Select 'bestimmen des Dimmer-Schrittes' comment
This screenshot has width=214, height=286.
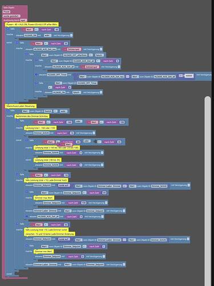[x=32, y=116]
